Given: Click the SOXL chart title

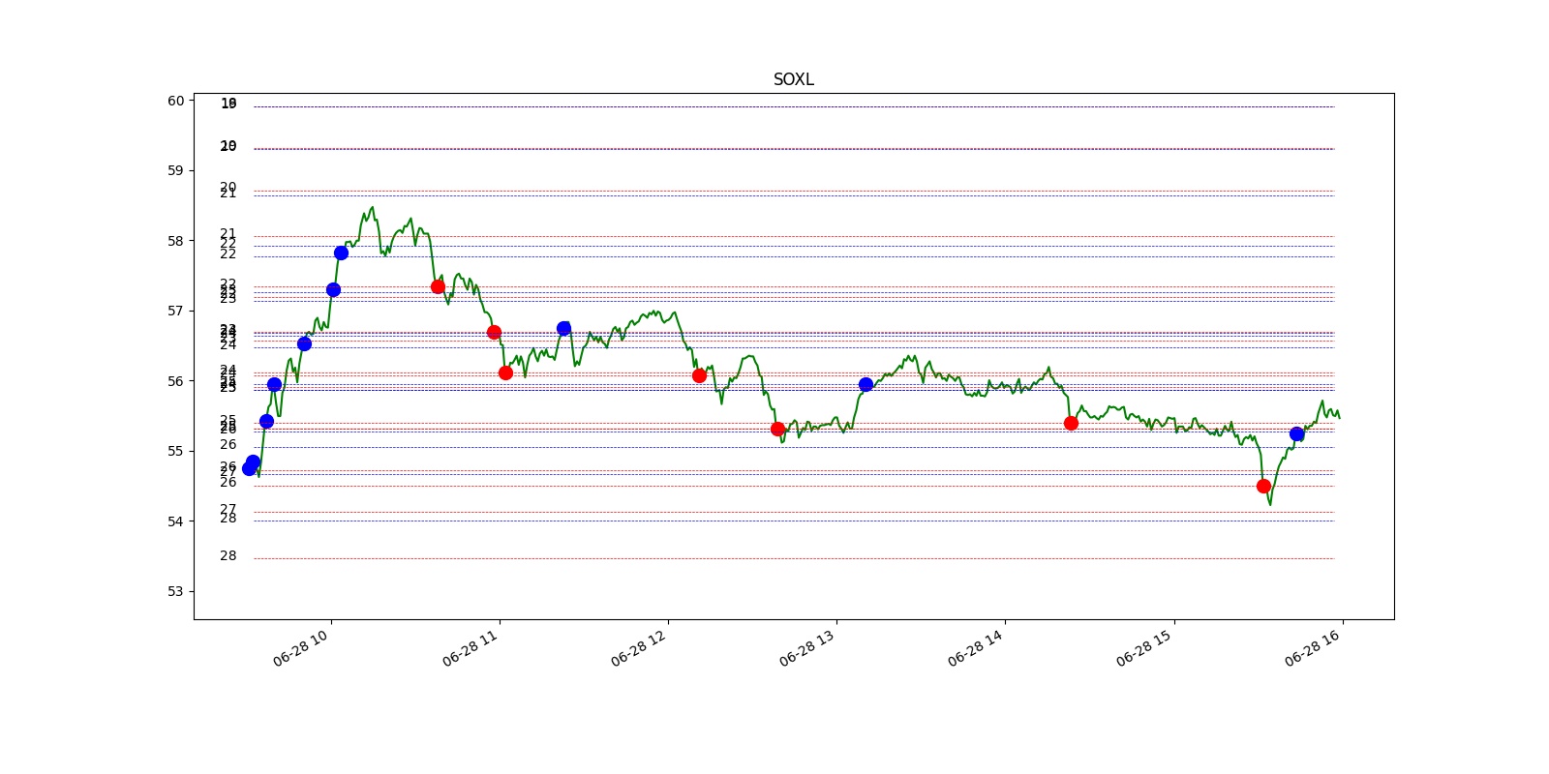Looking at the screenshot, I should click(x=793, y=79).
